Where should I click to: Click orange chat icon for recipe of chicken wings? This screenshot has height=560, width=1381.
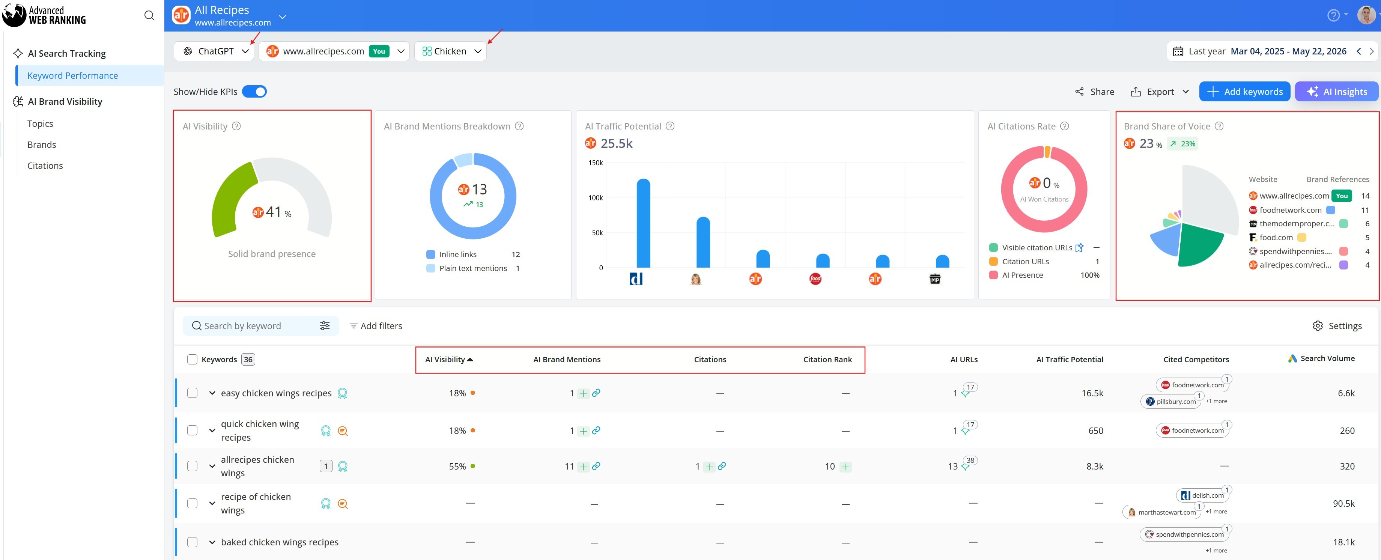tap(343, 504)
